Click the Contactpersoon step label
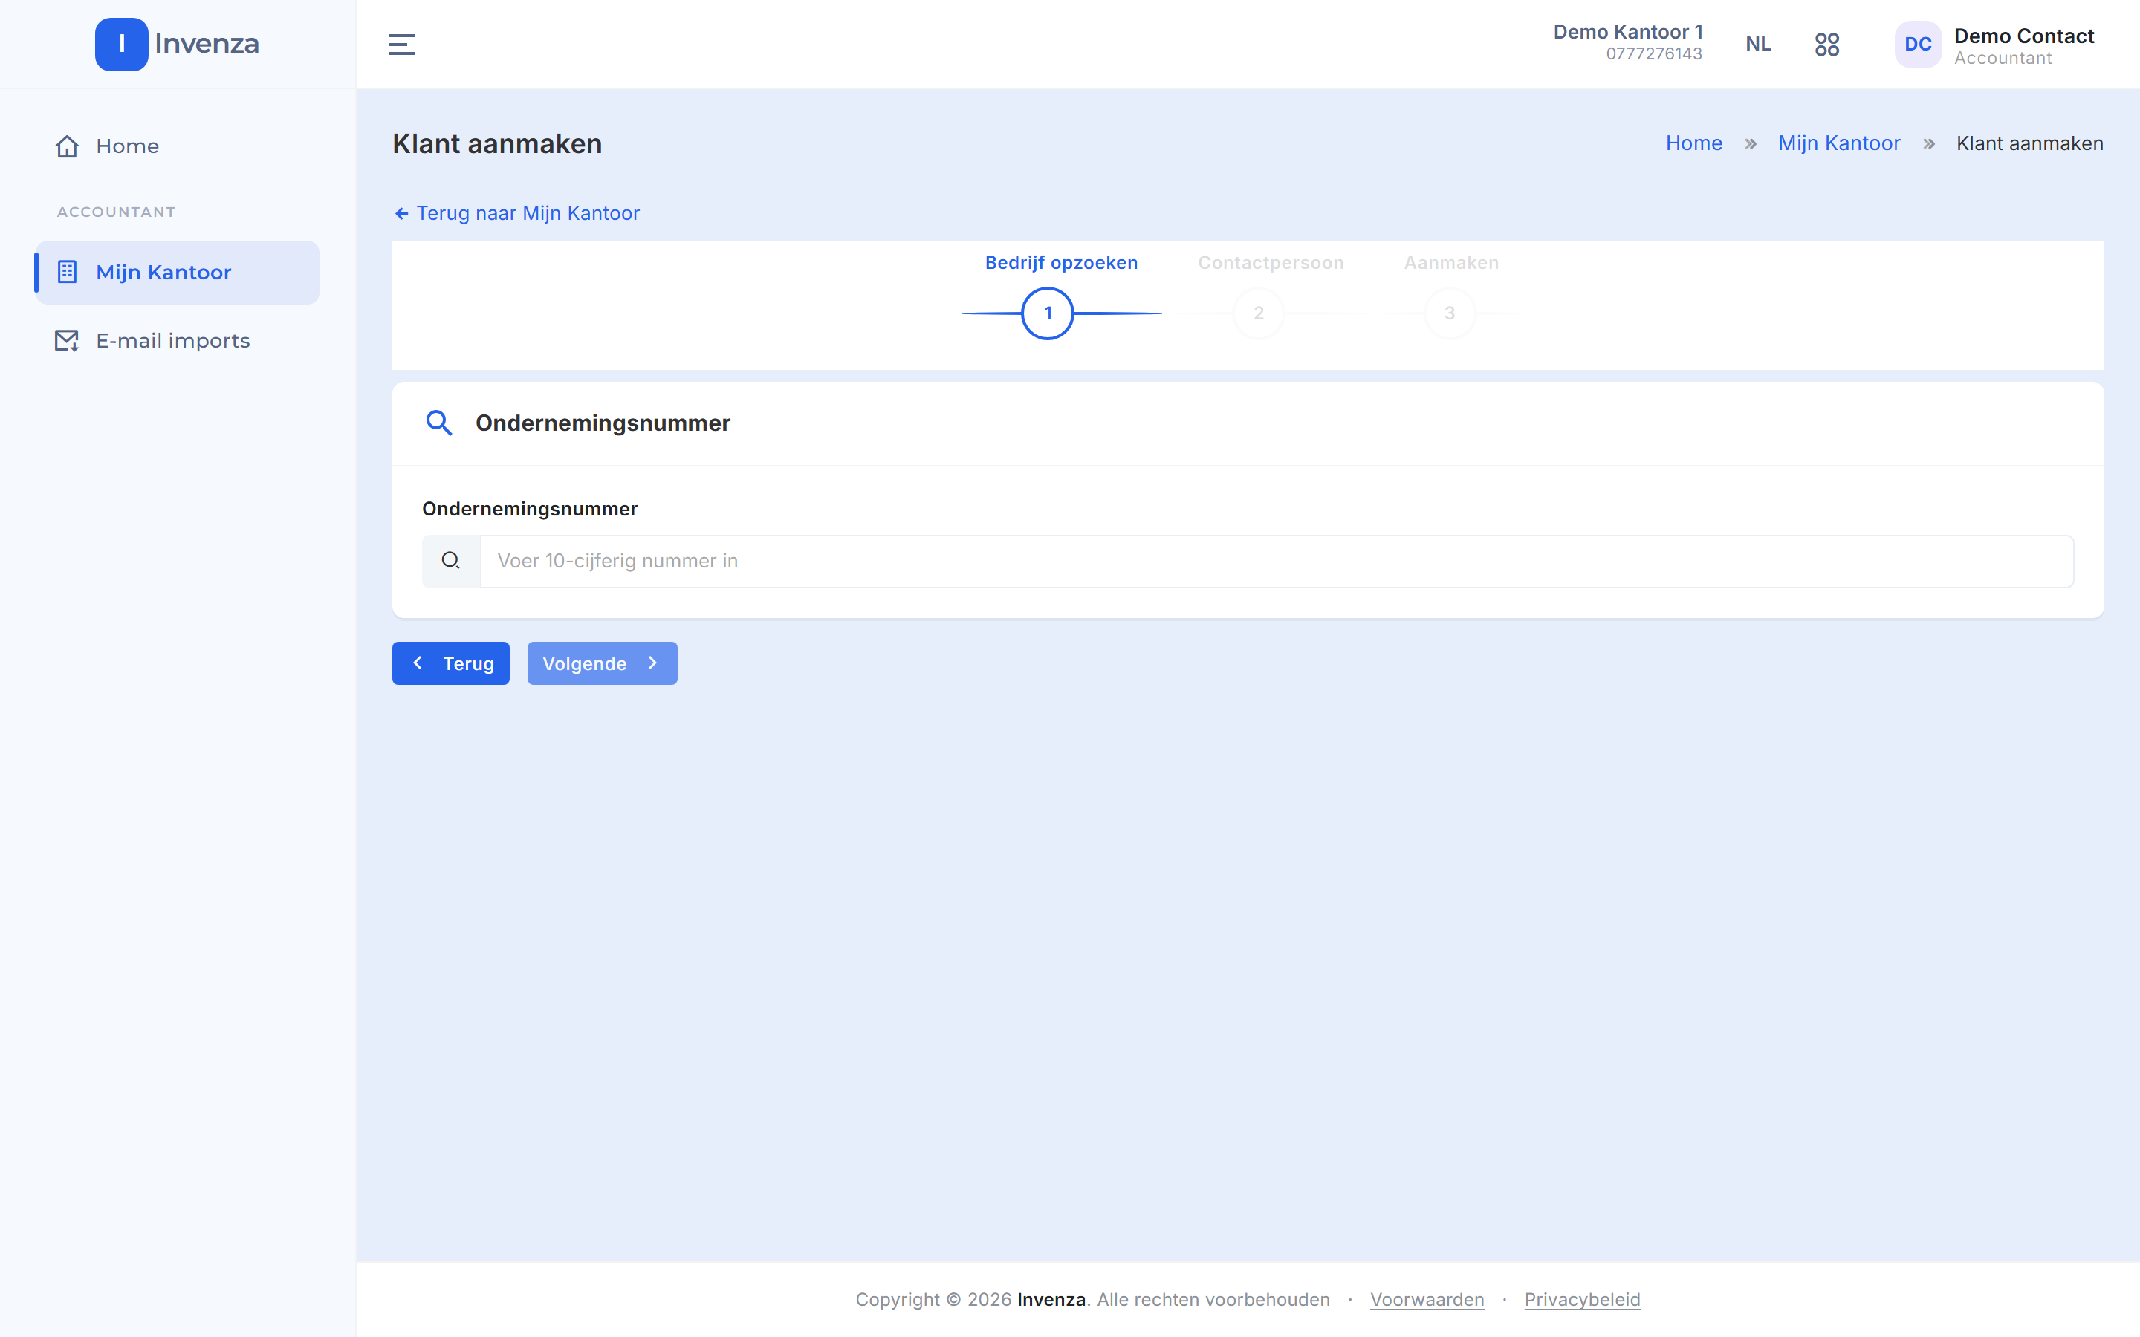 point(1271,263)
